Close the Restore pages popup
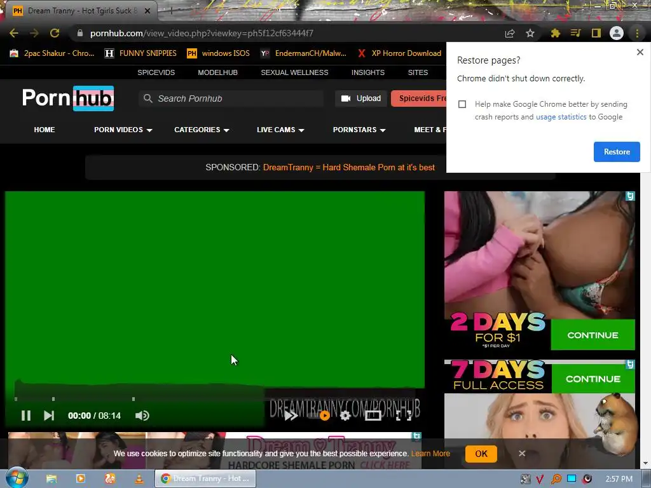The height and width of the screenshot is (488, 651). [640, 52]
